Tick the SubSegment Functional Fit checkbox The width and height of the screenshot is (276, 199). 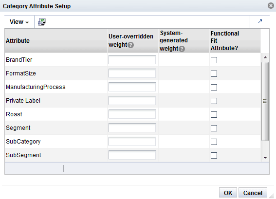pos(214,155)
